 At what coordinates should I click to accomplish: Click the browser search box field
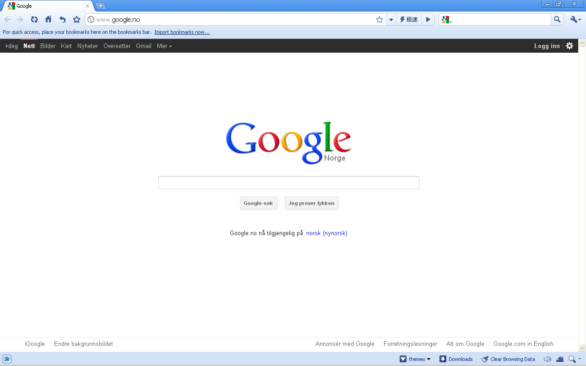pos(502,20)
